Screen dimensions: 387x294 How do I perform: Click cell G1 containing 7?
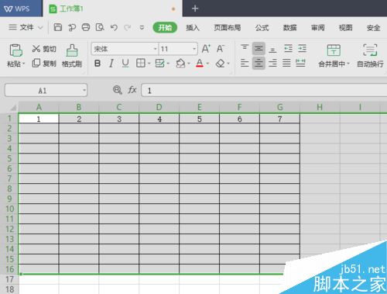(x=279, y=119)
